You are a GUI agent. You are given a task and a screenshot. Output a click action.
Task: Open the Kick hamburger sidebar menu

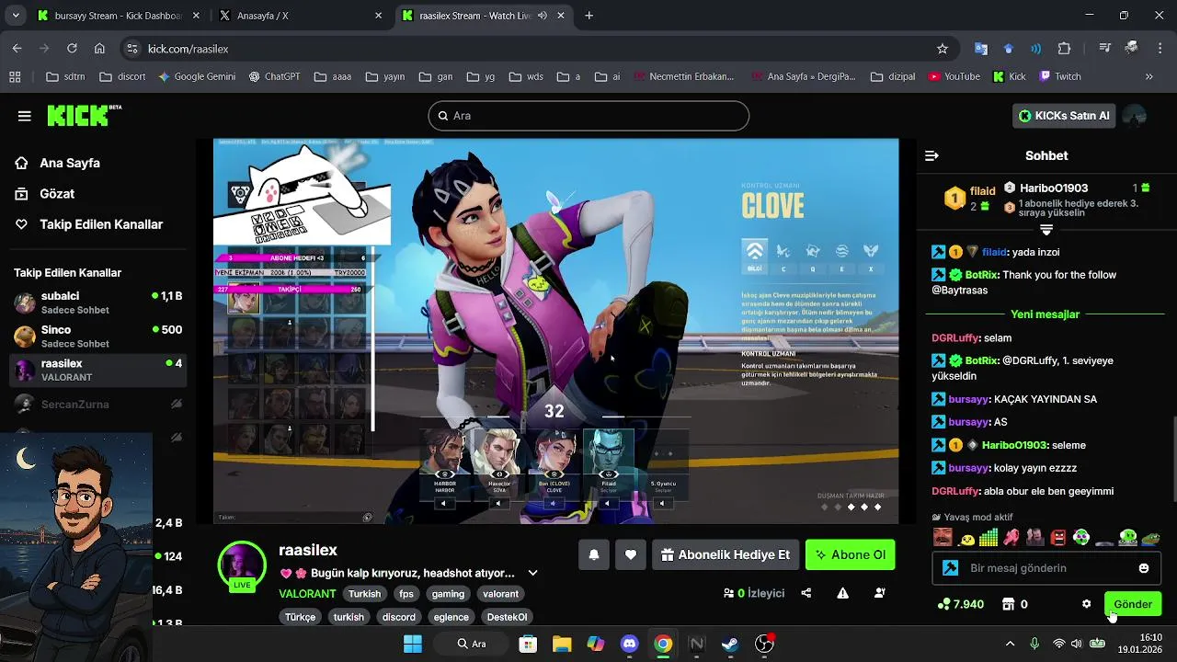tap(25, 116)
